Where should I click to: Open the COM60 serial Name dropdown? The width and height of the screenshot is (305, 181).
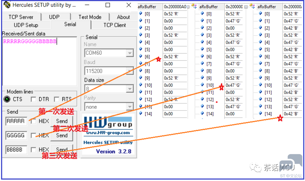tap(130, 53)
